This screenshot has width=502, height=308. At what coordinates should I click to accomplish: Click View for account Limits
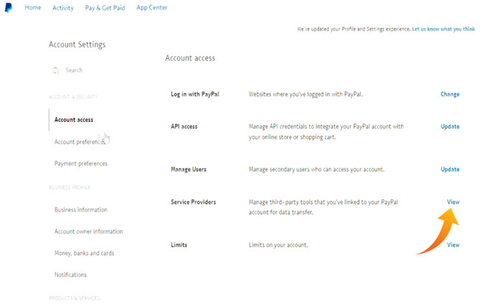click(x=453, y=245)
